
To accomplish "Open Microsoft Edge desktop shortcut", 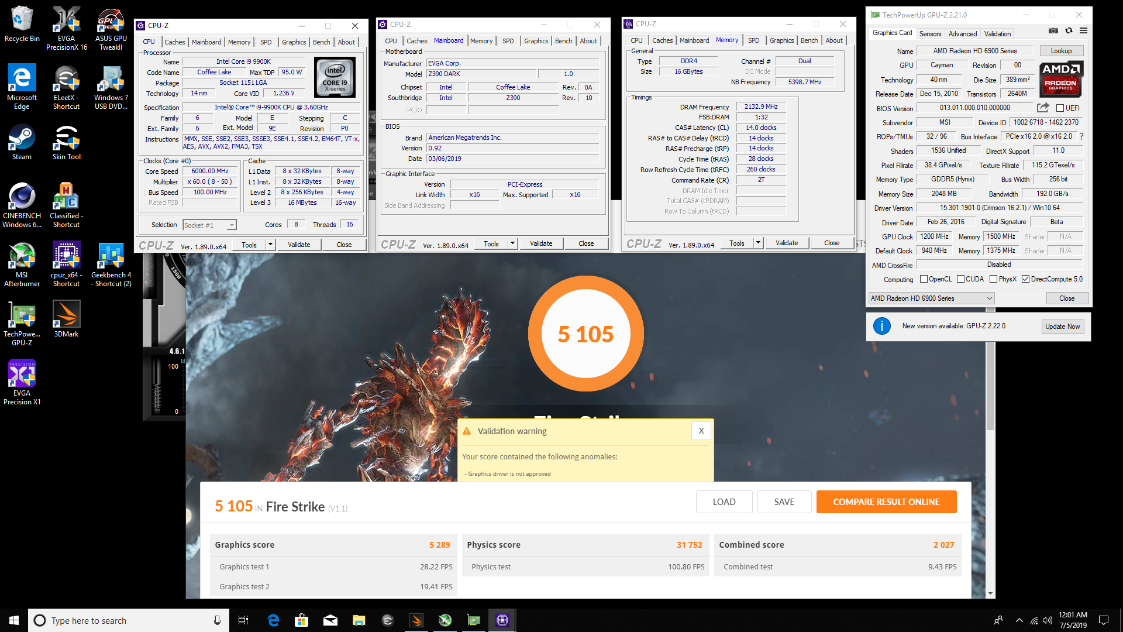I will coord(22,87).
